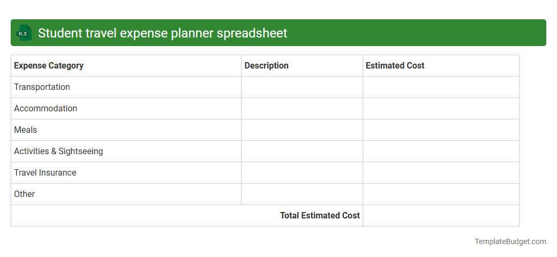The image size is (557, 257).
Task: Click the Activities & Sightseeing cost cell
Action: 441,151
